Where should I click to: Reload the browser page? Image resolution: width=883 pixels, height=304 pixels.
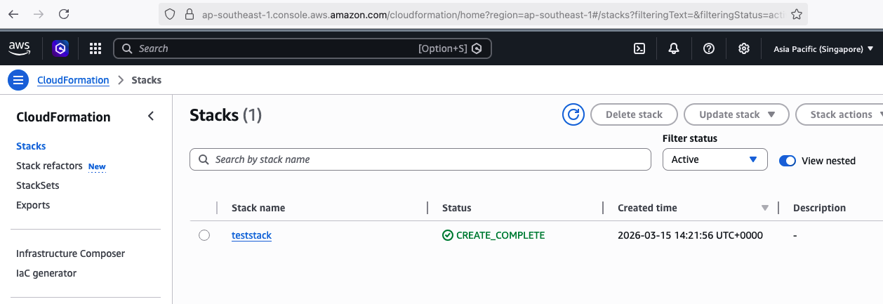(x=64, y=14)
